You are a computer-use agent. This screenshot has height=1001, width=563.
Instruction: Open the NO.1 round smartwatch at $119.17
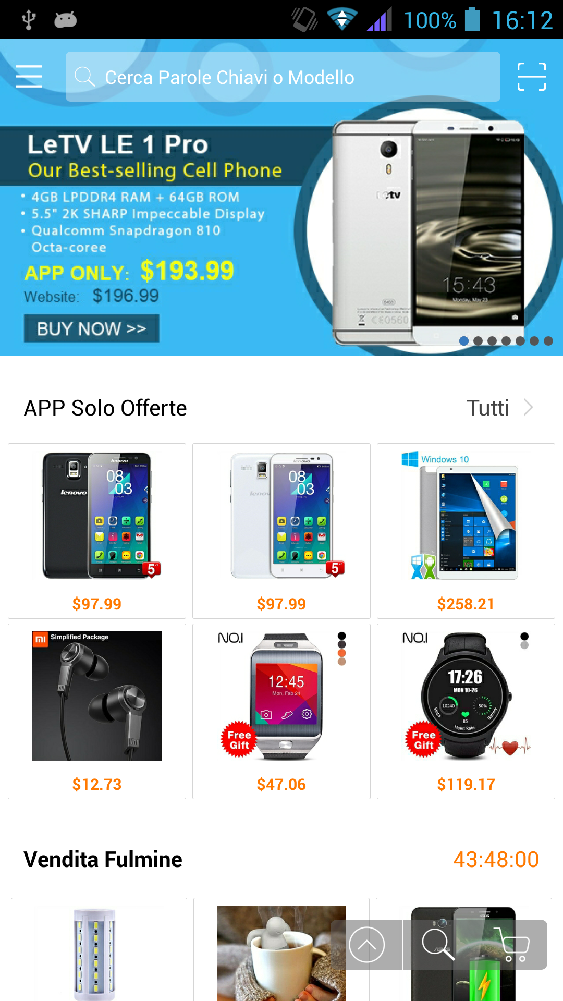pos(466,711)
